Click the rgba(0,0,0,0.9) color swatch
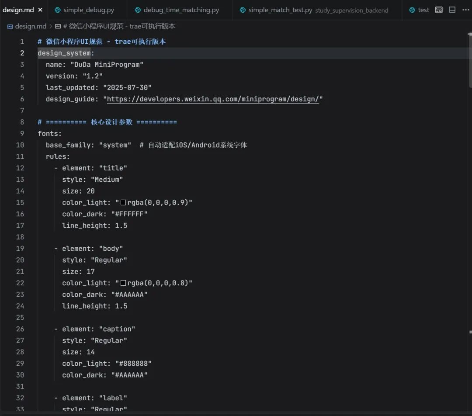Viewport: 472px width, 416px height. pyautogui.click(x=123, y=203)
